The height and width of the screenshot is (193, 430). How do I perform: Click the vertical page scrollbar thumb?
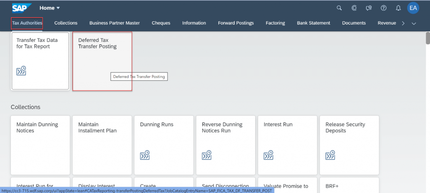click(x=427, y=38)
